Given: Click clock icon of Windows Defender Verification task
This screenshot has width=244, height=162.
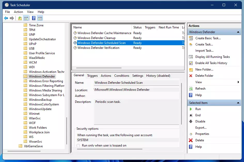Looking at the screenshot, I should (75, 48).
